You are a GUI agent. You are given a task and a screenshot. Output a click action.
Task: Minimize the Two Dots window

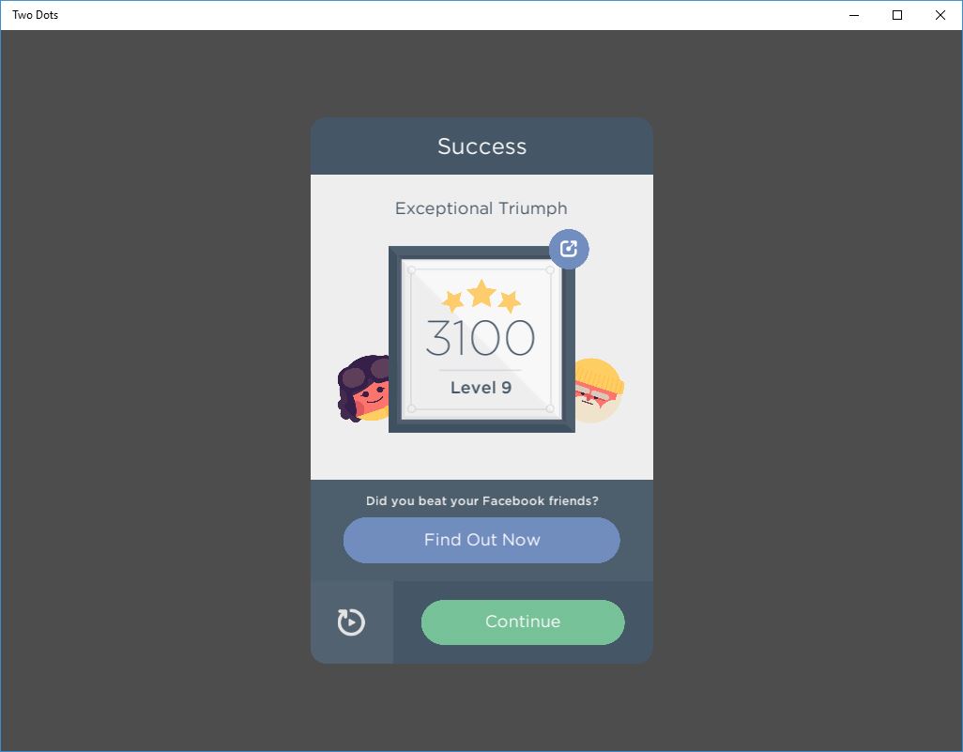click(854, 15)
